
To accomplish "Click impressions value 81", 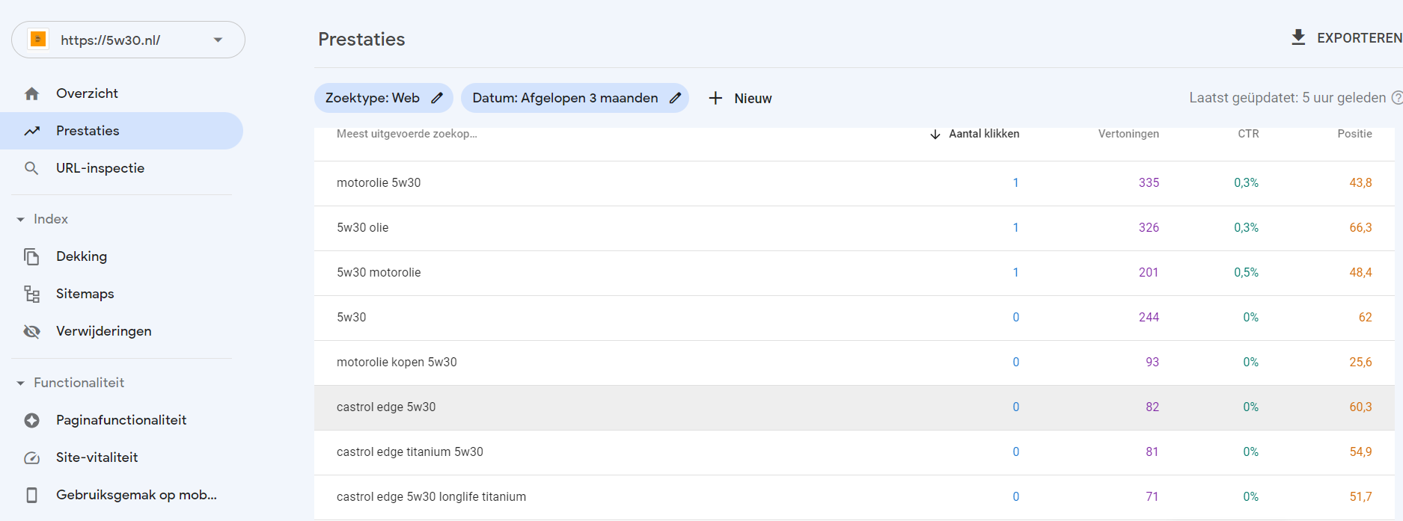I will pyautogui.click(x=1152, y=452).
